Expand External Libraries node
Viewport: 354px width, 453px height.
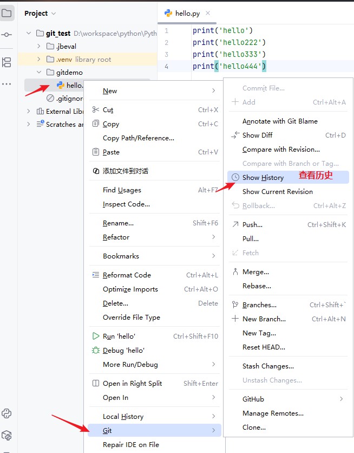pos(28,111)
